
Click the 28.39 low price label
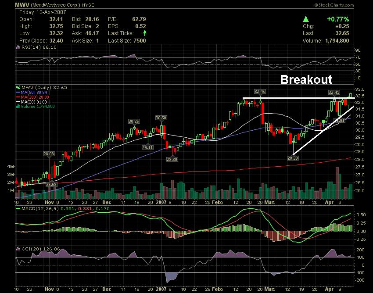click(293, 158)
